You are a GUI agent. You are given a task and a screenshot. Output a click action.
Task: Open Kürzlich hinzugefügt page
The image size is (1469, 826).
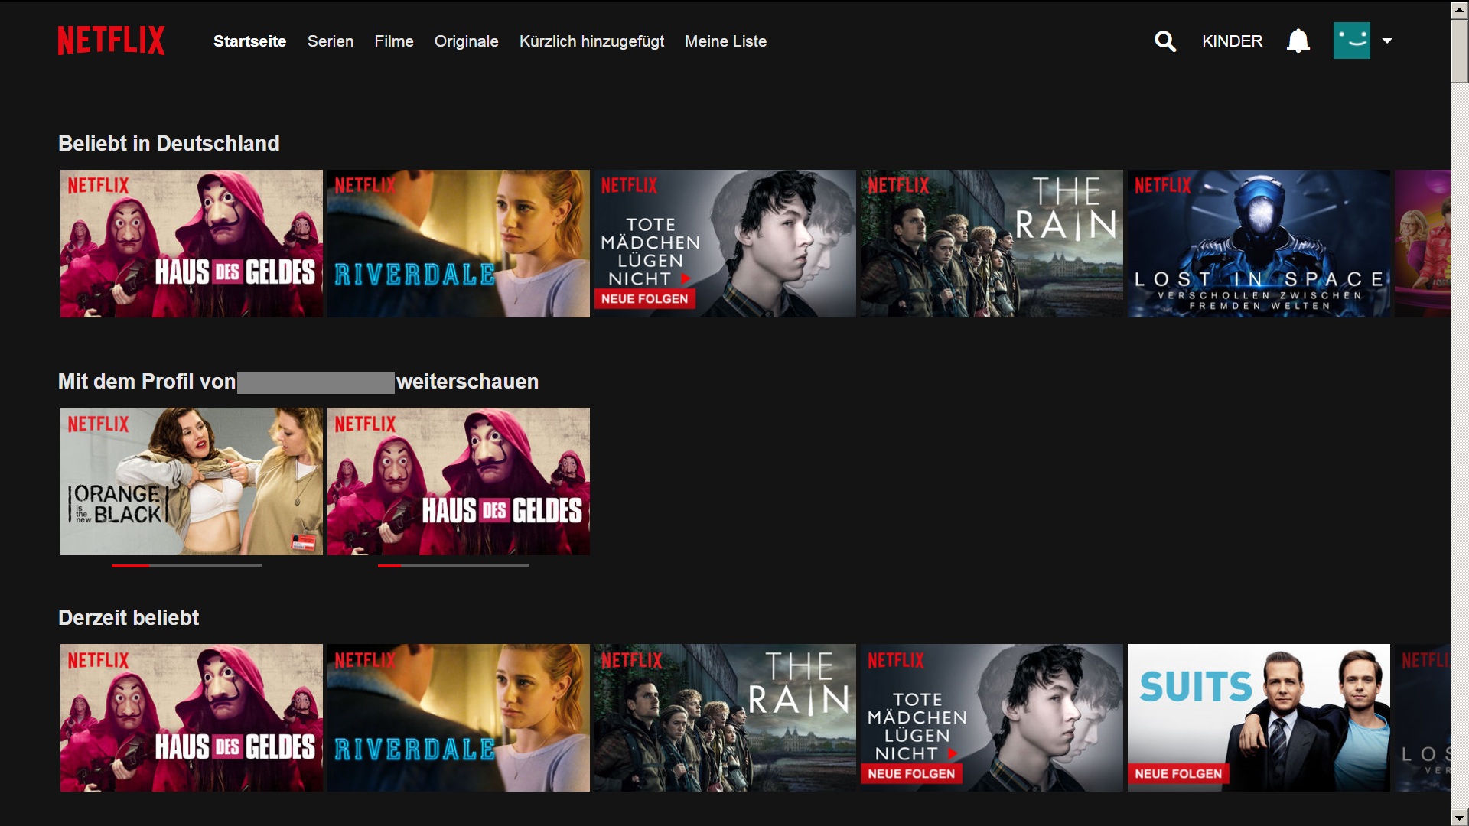[591, 41]
